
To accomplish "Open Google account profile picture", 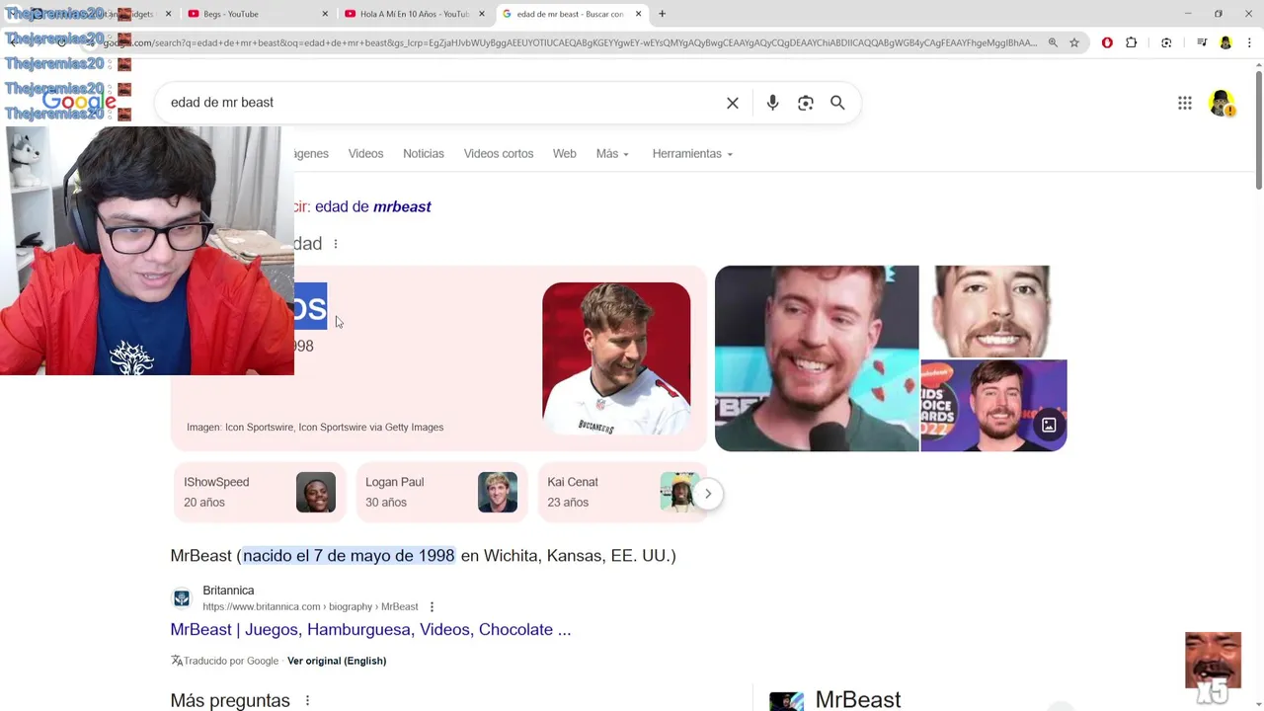I will 1222,103.
